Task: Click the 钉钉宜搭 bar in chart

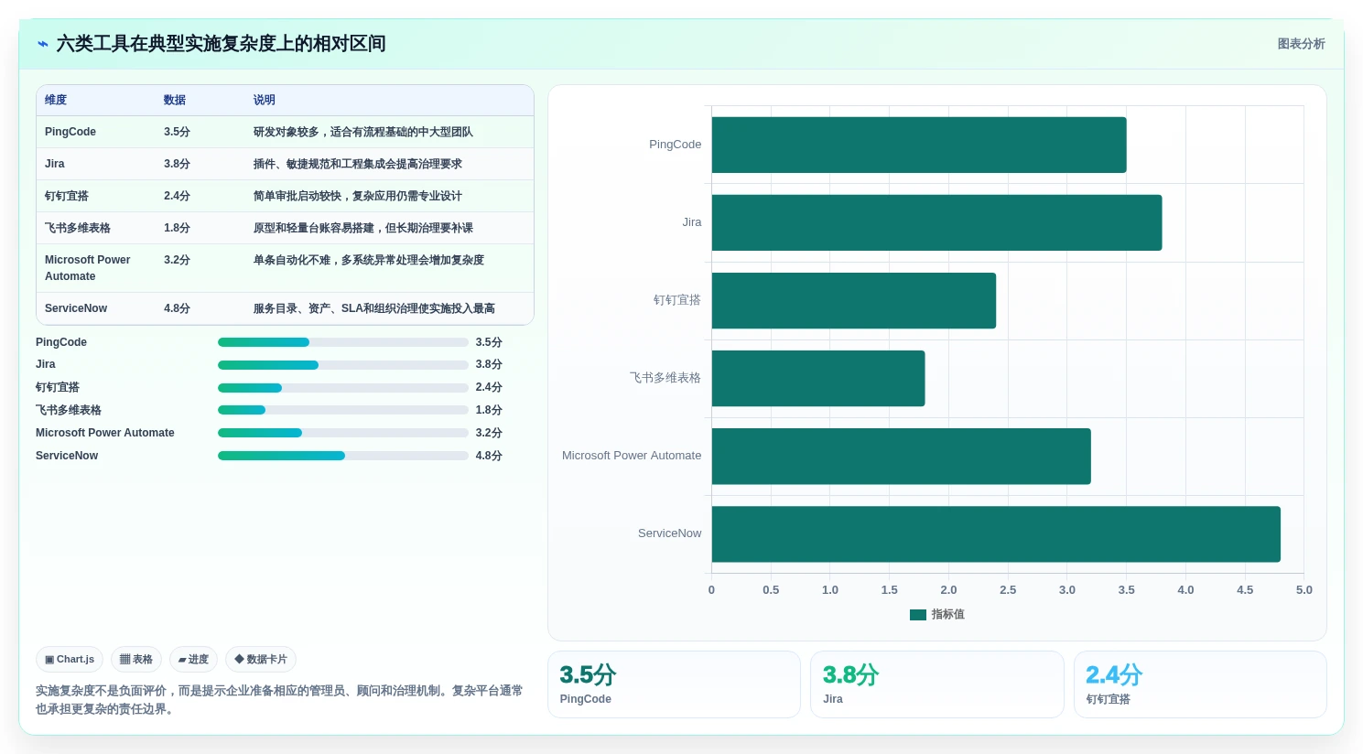Action: 854,300
